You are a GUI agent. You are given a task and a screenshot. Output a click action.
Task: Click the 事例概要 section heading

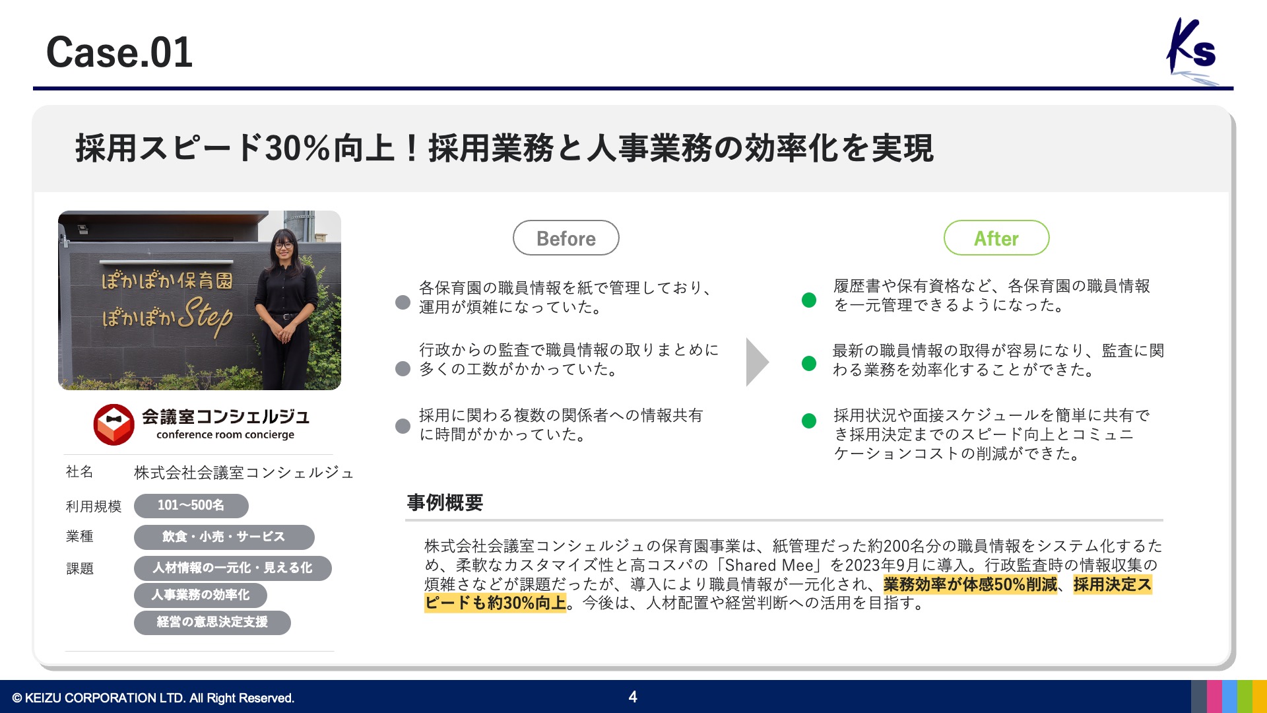(445, 503)
